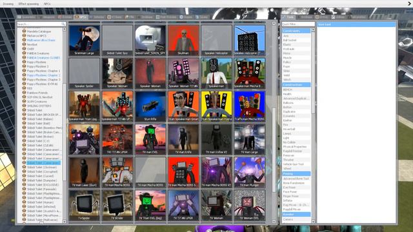Open the Rainbow Friends category
The width and height of the screenshot is (413, 232).
[x=37, y=93]
